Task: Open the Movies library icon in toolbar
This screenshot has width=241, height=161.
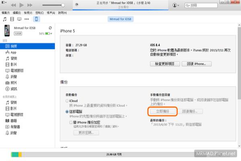Action: click(x=12, y=19)
